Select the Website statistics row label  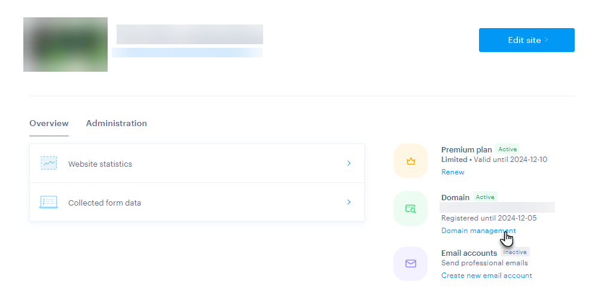click(100, 164)
